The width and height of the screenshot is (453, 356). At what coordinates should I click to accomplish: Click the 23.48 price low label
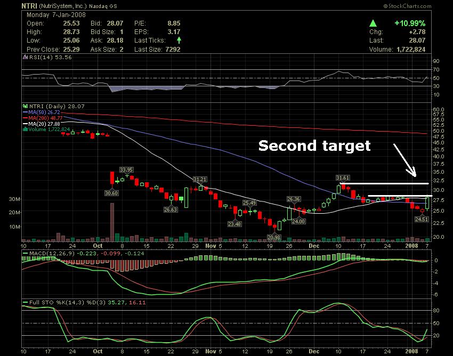(234, 224)
